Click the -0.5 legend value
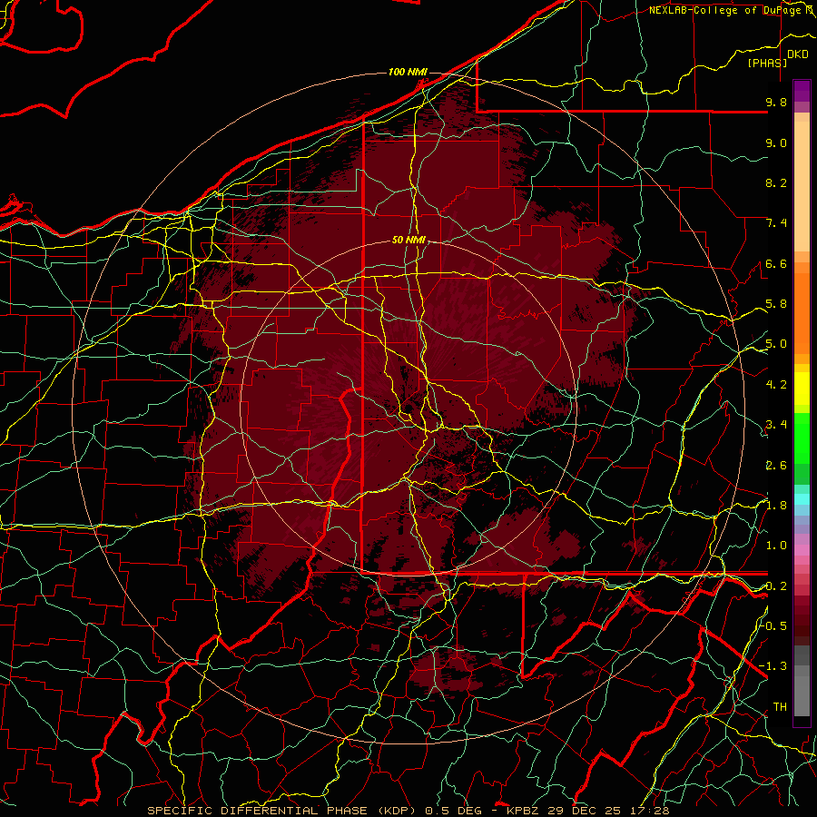Screen dimensions: 817x817 (x=773, y=626)
